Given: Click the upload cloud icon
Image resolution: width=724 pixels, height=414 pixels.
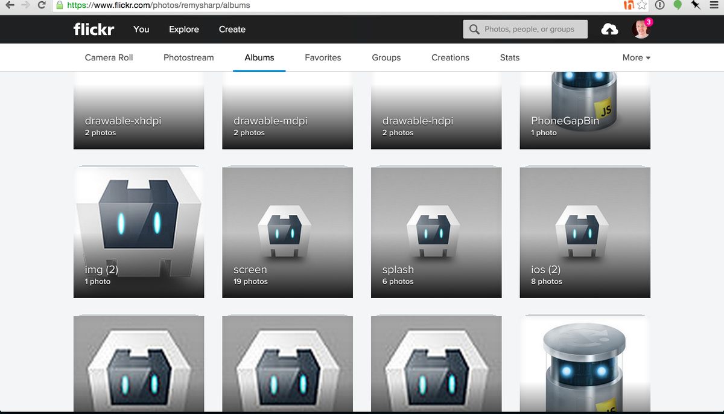Looking at the screenshot, I should (610, 29).
